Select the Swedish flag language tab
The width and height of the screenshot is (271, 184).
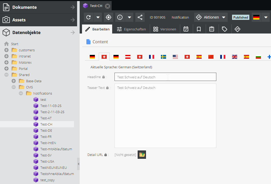click(163, 57)
